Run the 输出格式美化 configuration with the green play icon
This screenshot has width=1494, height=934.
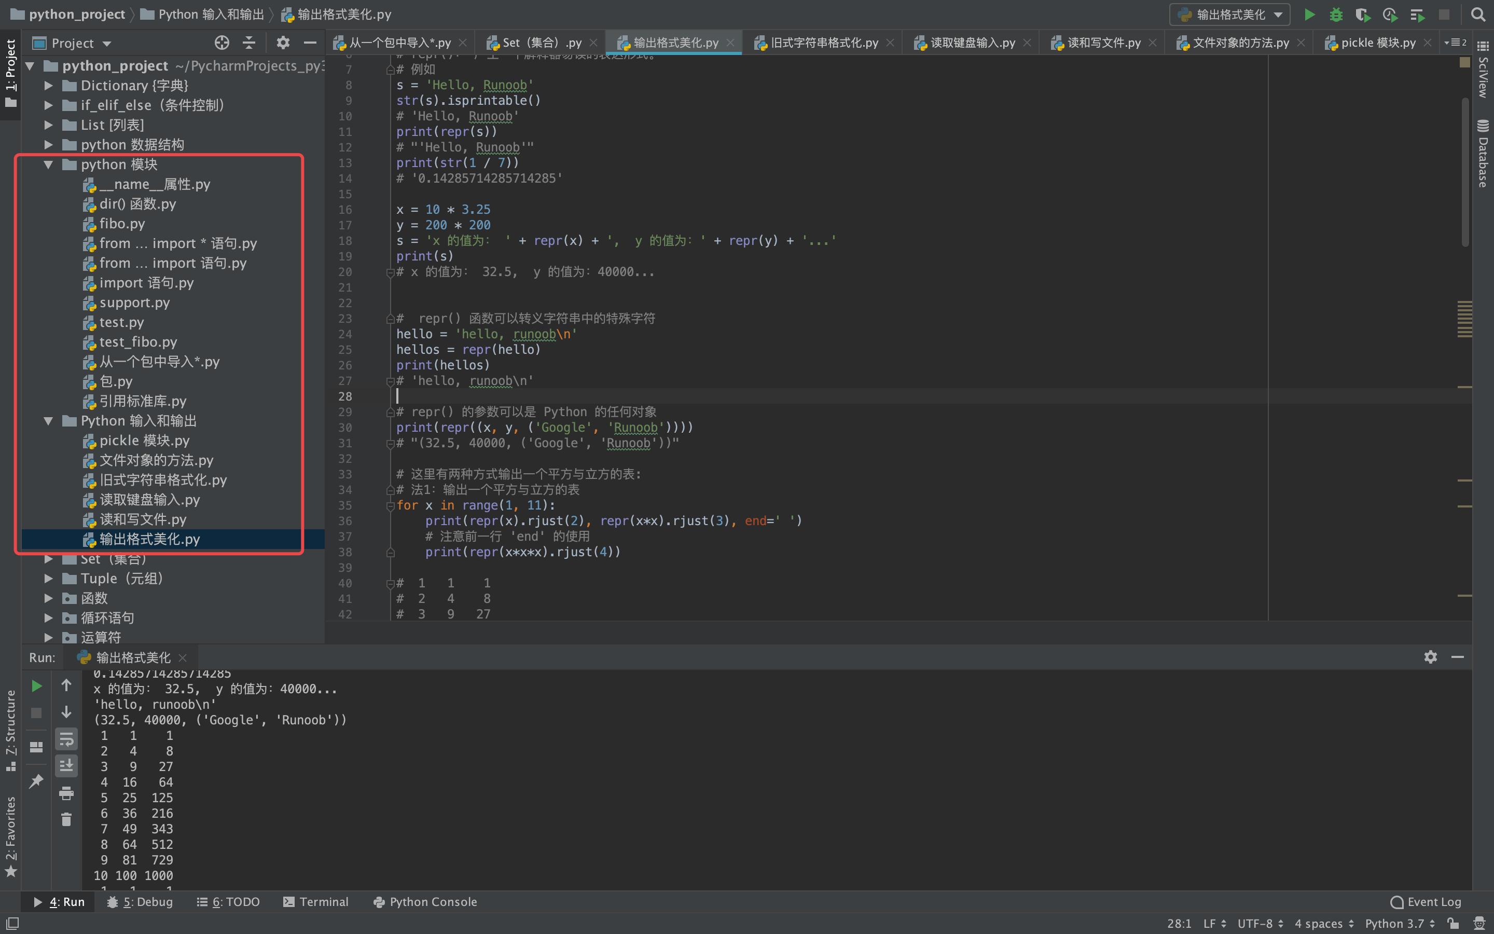(1309, 14)
